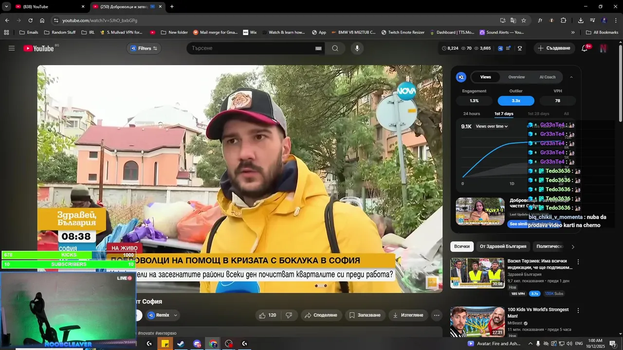Select the All time range
Screen dimensions: 623x350
click(566, 114)
